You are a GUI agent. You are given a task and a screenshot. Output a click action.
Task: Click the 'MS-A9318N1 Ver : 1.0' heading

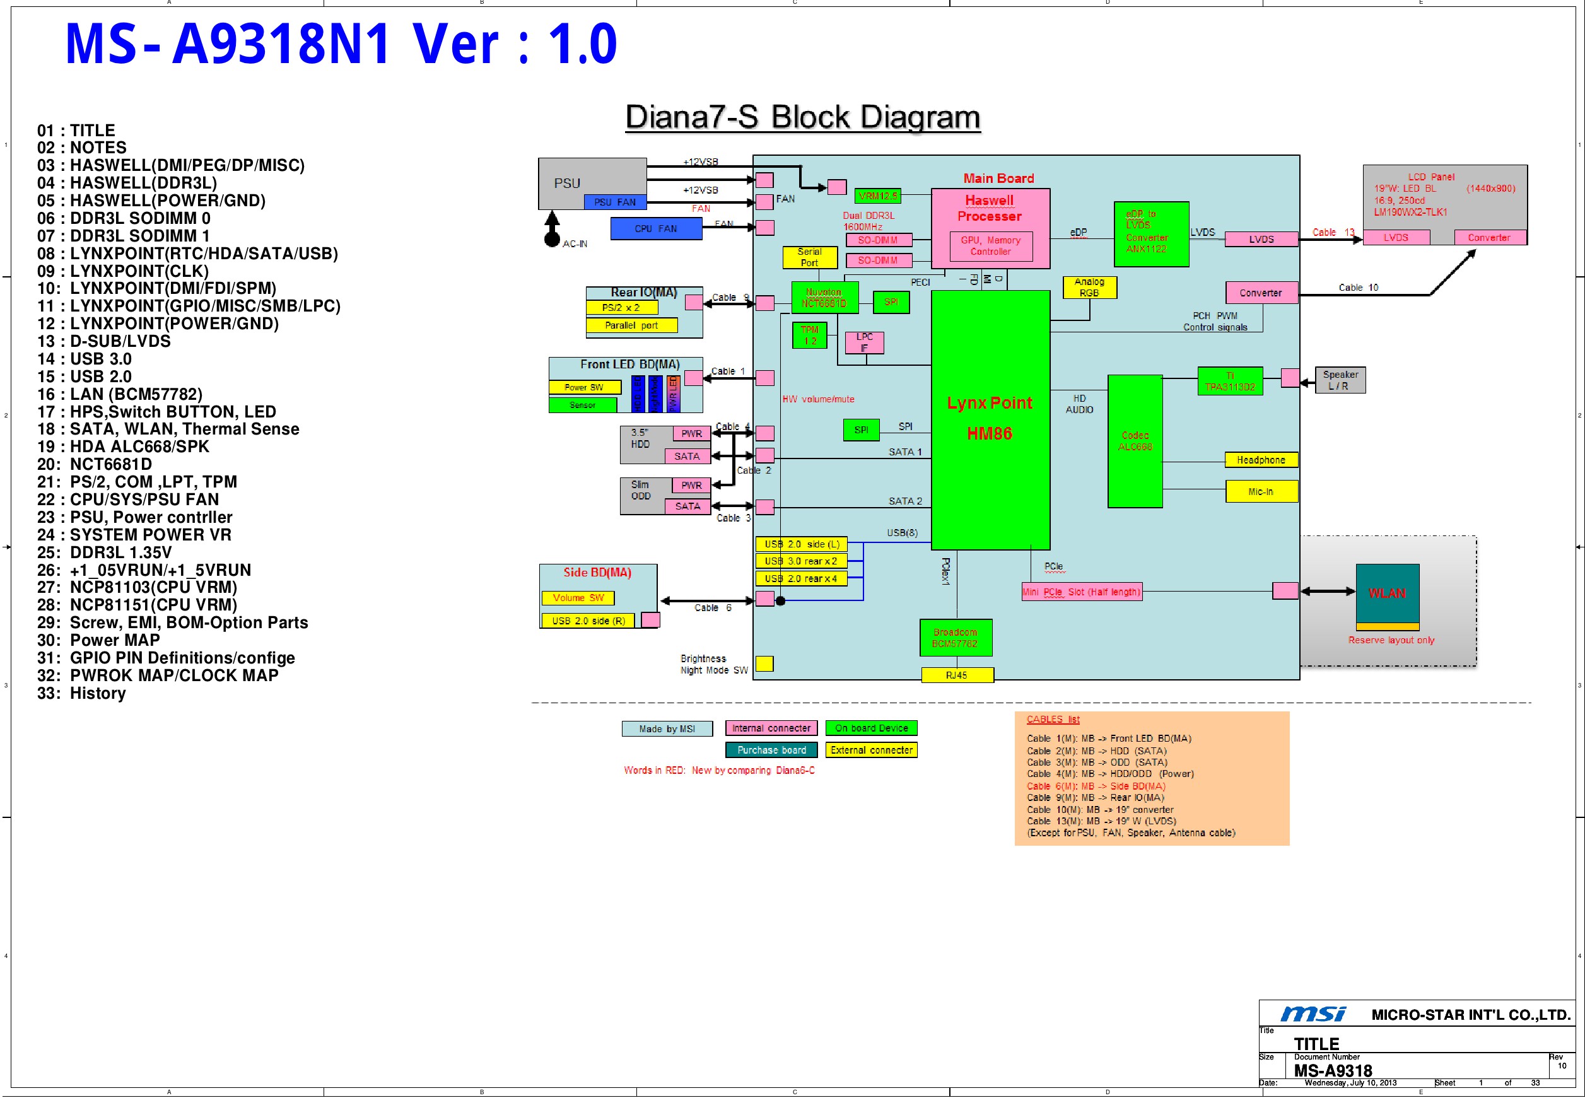tap(341, 44)
